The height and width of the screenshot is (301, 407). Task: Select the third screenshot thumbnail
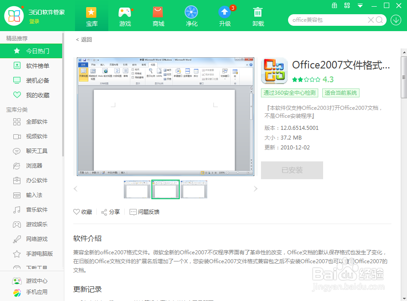[194, 189]
